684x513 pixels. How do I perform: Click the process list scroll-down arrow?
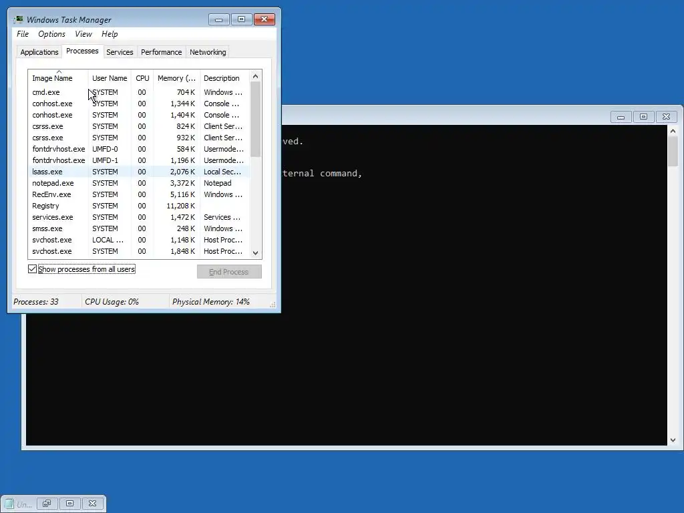pyautogui.click(x=256, y=252)
